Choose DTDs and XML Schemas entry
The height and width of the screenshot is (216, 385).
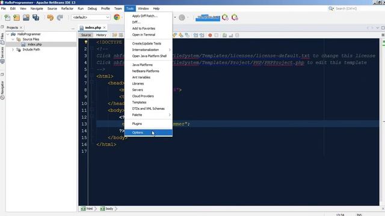click(x=149, y=109)
